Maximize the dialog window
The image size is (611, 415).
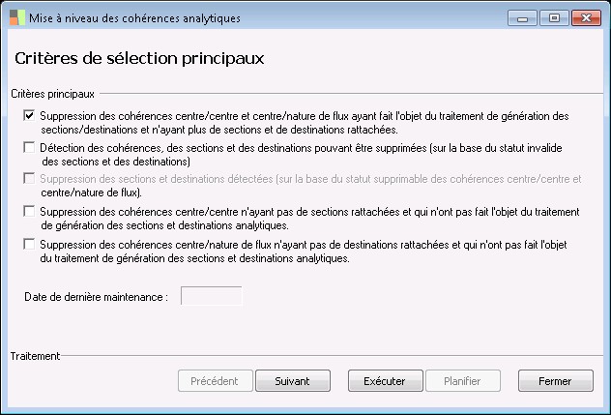coord(554,17)
